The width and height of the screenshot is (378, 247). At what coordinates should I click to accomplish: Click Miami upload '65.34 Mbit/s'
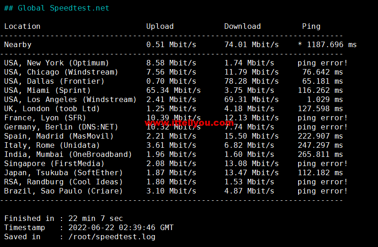coord(173,91)
